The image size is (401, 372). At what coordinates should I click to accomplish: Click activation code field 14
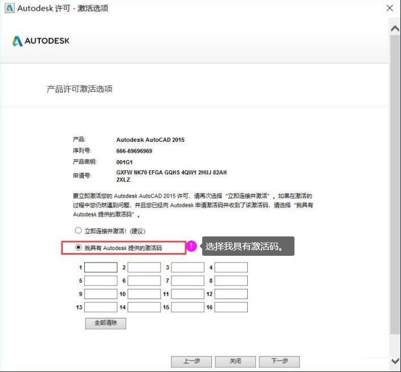pos(144,307)
